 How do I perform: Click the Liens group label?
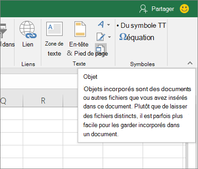(28, 64)
